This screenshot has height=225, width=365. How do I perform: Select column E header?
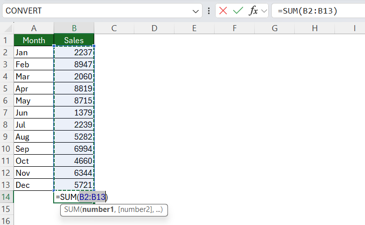pyautogui.click(x=194, y=28)
